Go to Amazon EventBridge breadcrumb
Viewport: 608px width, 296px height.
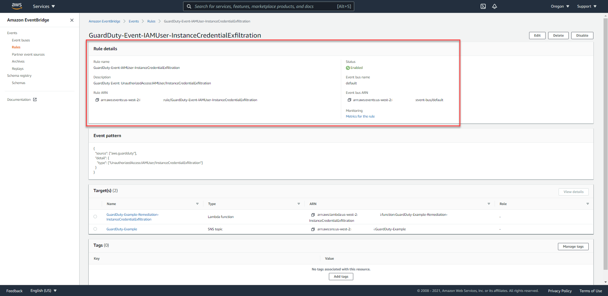[104, 21]
